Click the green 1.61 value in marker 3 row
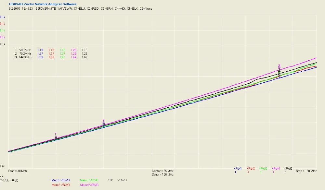Image resolution: width=325 pixels, height=190 pixels. [x=62, y=57]
